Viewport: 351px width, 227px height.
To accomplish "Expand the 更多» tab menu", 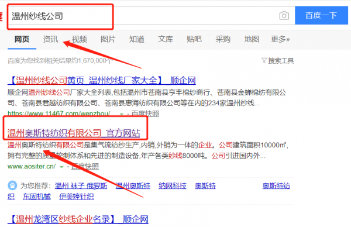I will (280, 39).
